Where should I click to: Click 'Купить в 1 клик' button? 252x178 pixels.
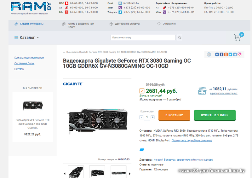(215, 115)
